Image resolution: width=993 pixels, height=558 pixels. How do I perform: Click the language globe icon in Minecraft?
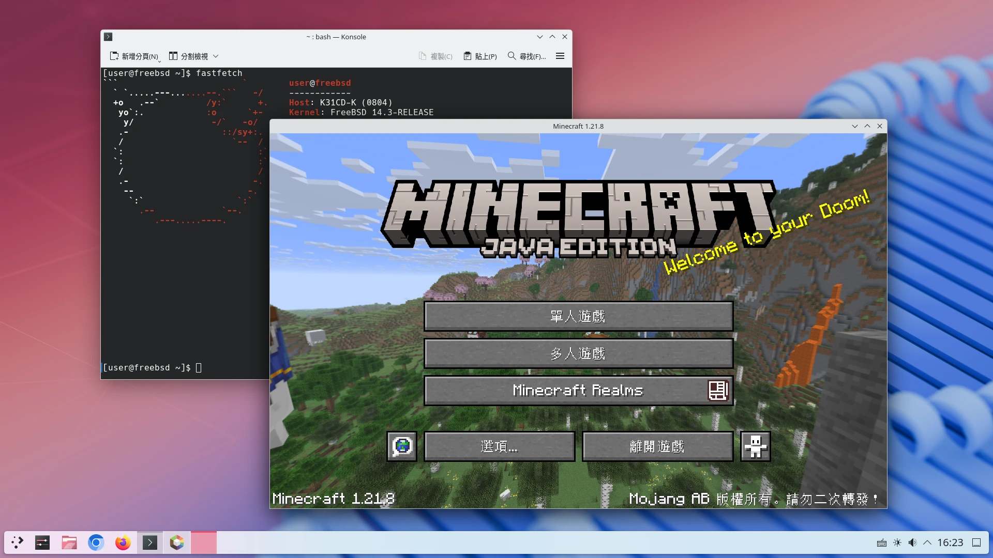tap(402, 446)
